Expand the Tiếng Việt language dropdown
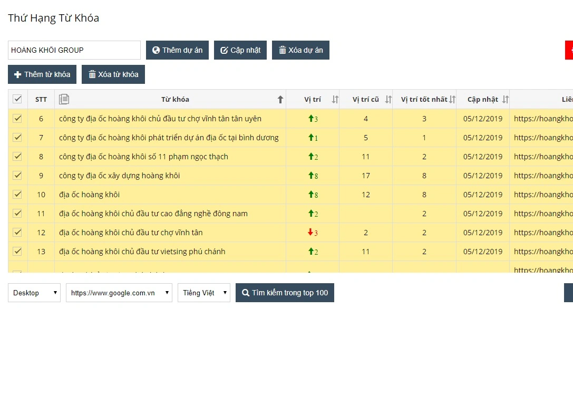The width and height of the screenshot is (573, 395). [203, 293]
